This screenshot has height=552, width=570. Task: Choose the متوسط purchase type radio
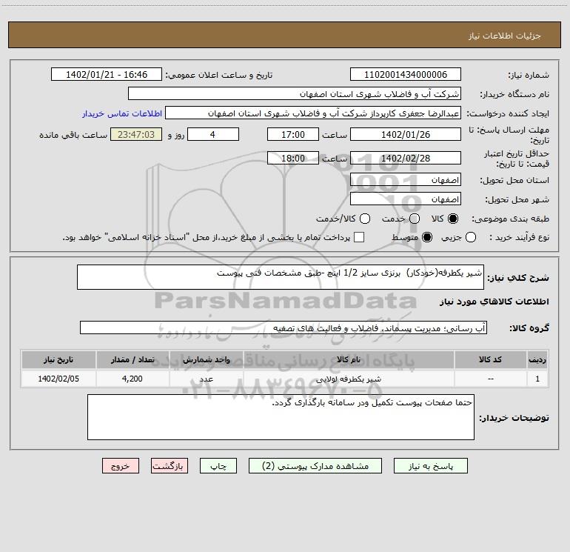[427, 237]
